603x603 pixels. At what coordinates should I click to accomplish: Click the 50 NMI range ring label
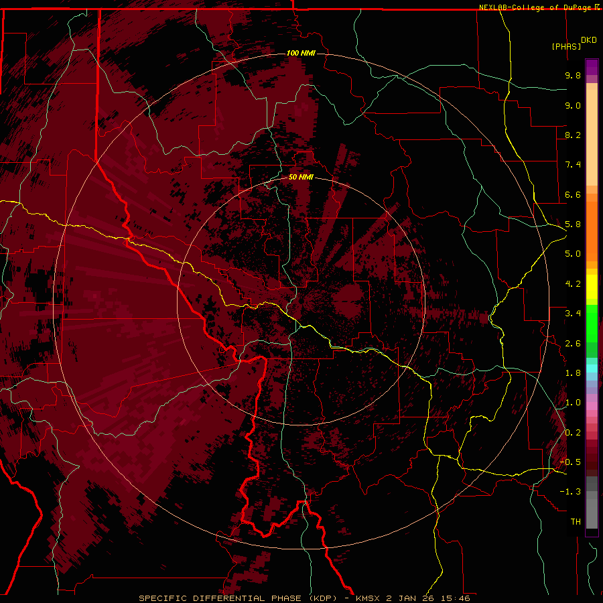[x=301, y=177]
